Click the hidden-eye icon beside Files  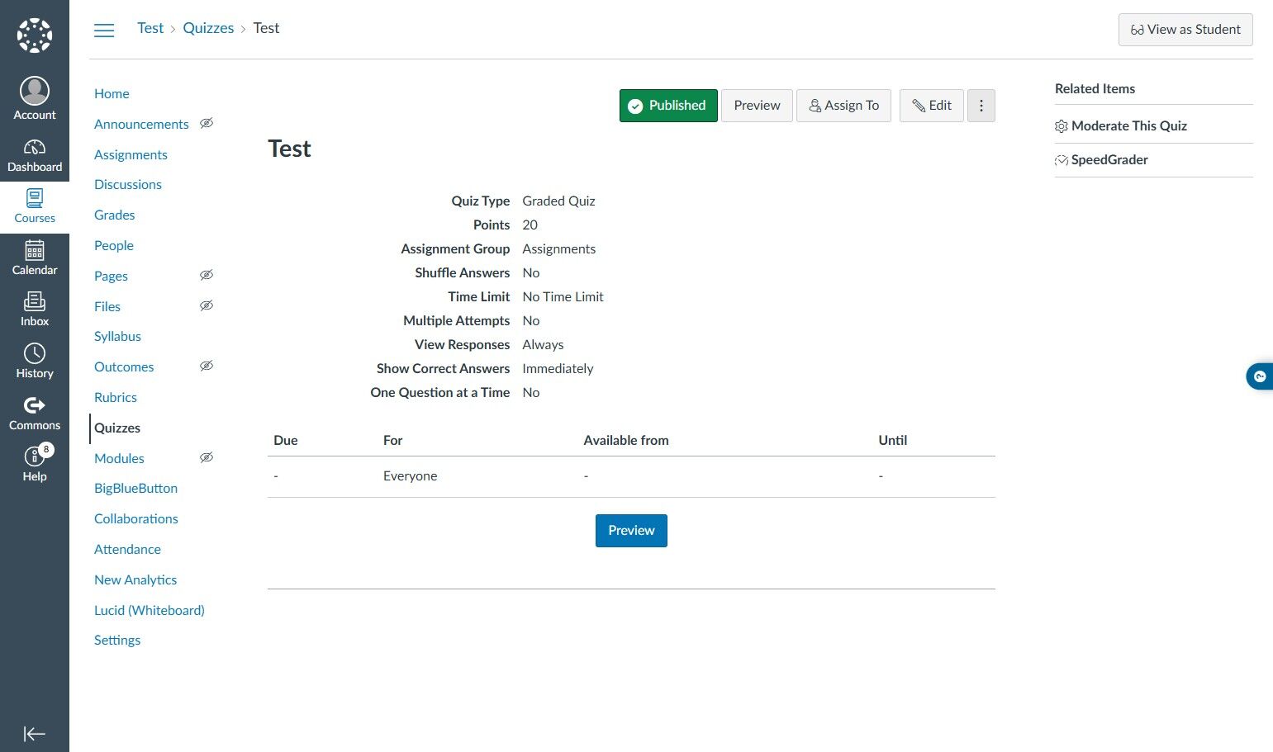point(207,305)
